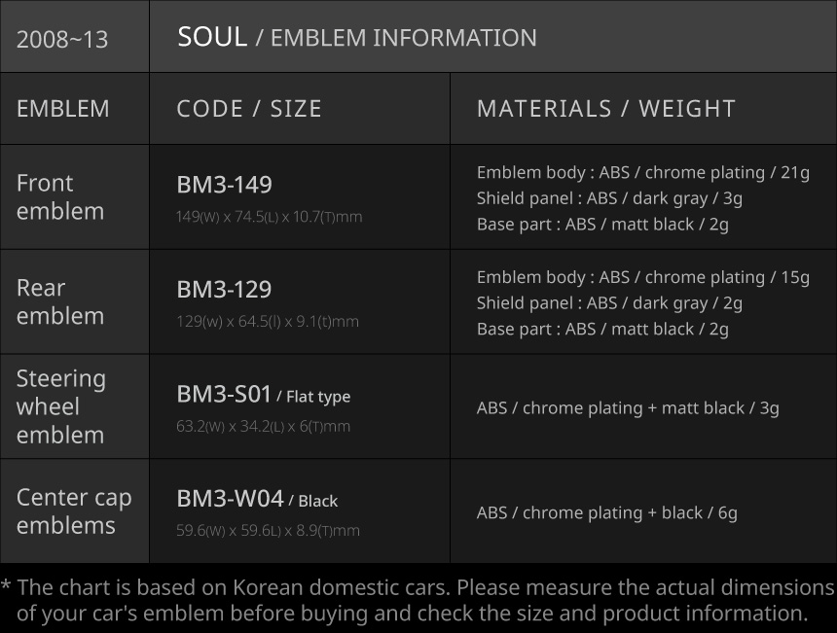837x633 pixels.
Task: Click the Front emblem body 21g materials line
Action: tap(642, 172)
